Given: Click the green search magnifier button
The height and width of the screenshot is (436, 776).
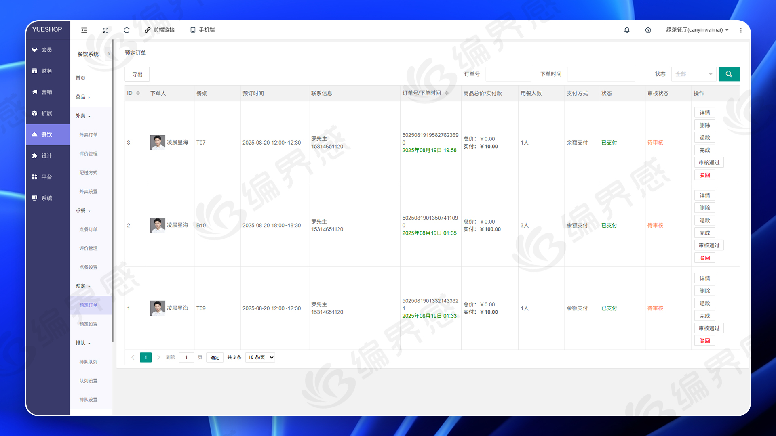Looking at the screenshot, I should pos(729,74).
